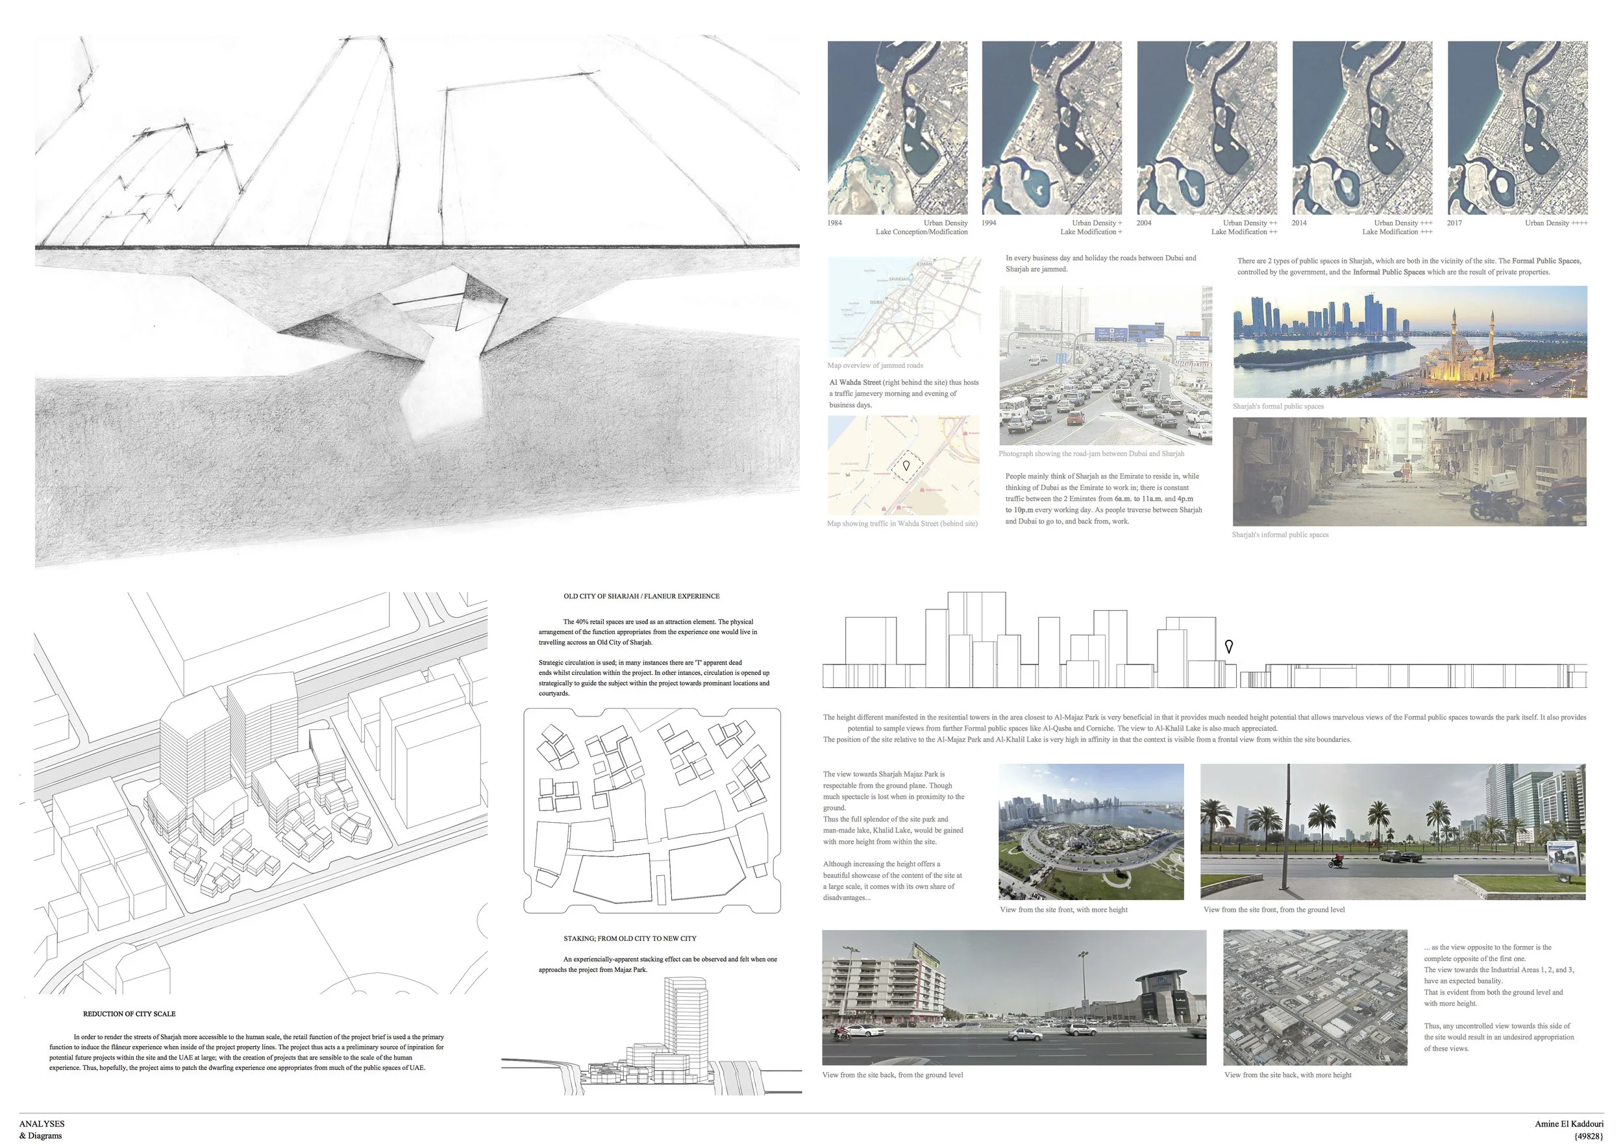The height and width of the screenshot is (1146, 1623).
Task: Click aerial industrial area photo
Action: [1315, 997]
